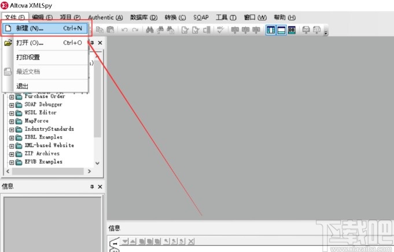
Task: Select the MapForce tree label
Action: (x=36, y=121)
